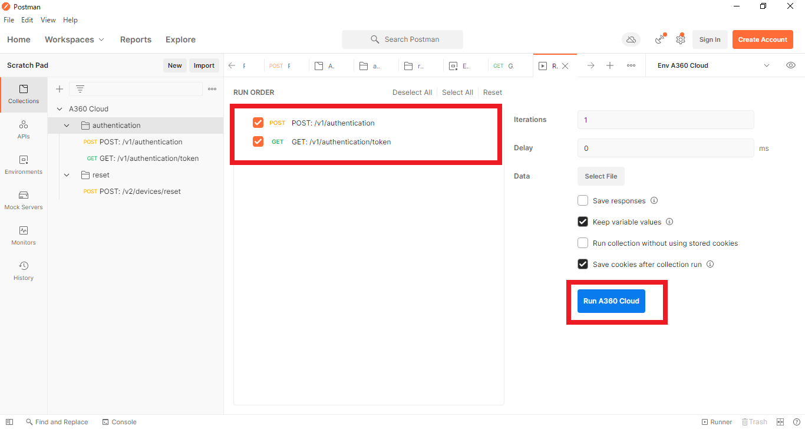This screenshot has width=805, height=429.
Task: Click the plus icon to create a collection
Action: tap(59, 89)
